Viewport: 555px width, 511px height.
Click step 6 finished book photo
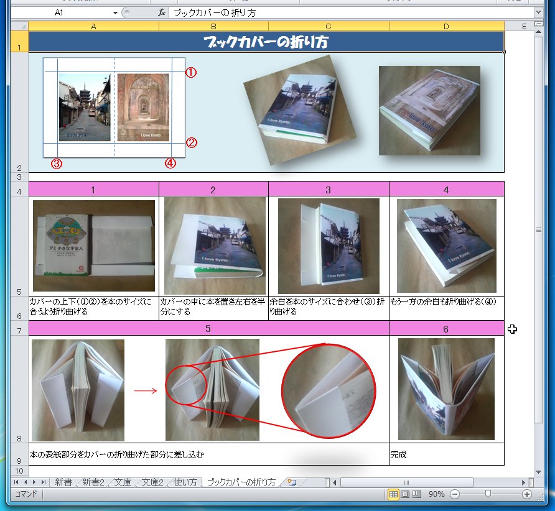coord(446,389)
